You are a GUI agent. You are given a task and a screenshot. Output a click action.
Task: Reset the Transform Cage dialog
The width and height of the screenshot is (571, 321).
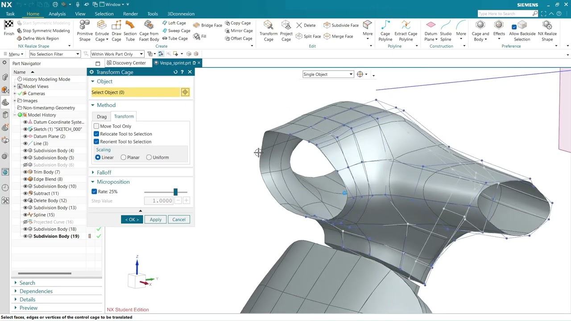point(175,72)
